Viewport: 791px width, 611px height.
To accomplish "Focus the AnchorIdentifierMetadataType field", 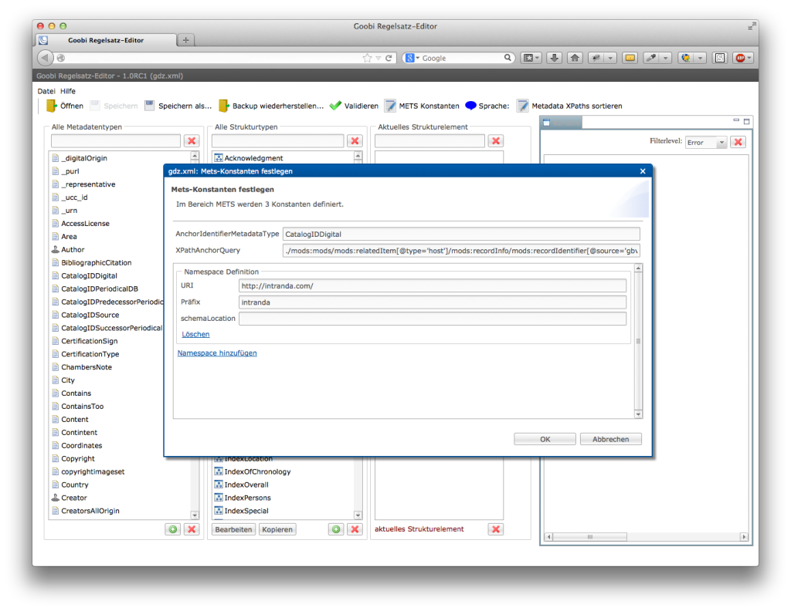I will 461,235.
